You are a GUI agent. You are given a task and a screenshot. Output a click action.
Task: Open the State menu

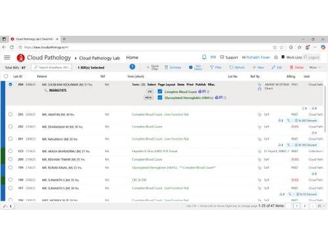click(x=180, y=85)
